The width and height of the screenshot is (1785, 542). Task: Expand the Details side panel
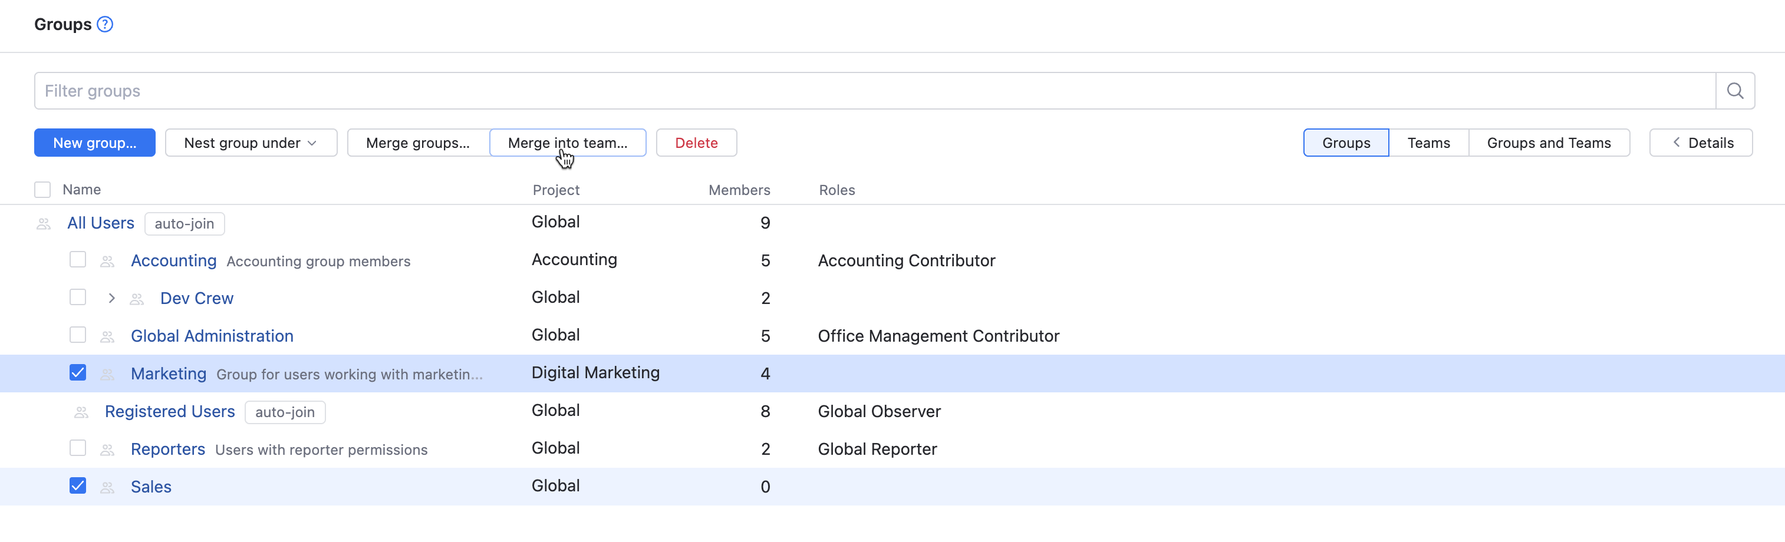pos(1701,143)
